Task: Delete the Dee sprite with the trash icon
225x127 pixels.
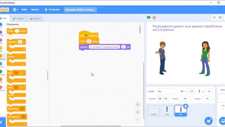Action: pyautogui.click(x=186, y=107)
